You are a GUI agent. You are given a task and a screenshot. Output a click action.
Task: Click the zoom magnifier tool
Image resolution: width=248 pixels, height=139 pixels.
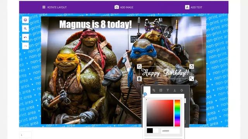pyautogui.click(x=25, y=29)
